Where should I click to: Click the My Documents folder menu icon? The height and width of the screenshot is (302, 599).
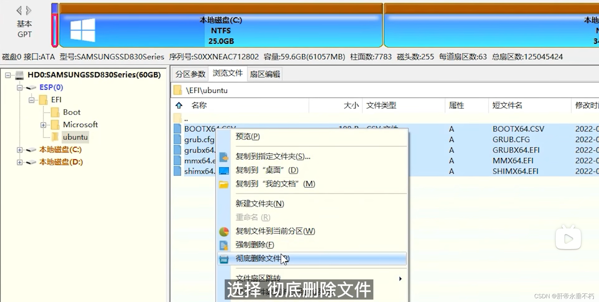click(x=224, y=185)
